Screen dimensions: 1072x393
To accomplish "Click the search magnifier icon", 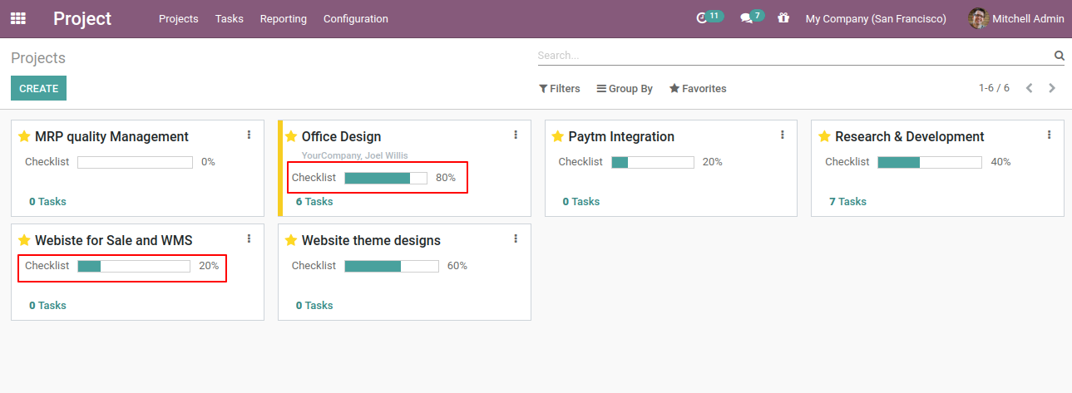I will 1059,56.
